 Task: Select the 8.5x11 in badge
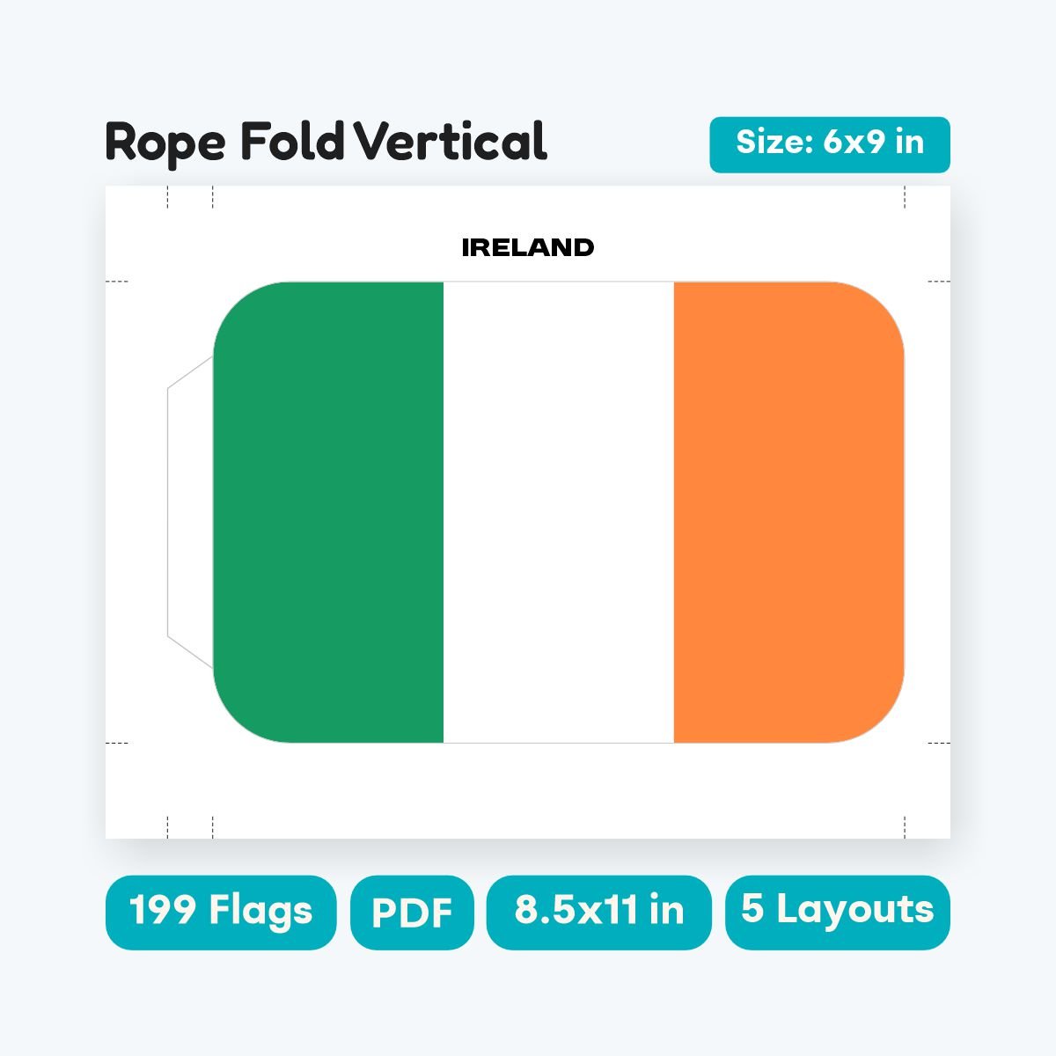(x=598, y=913)
